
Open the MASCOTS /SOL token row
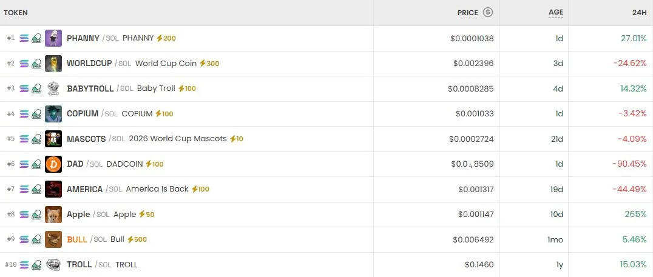point(326,139)
